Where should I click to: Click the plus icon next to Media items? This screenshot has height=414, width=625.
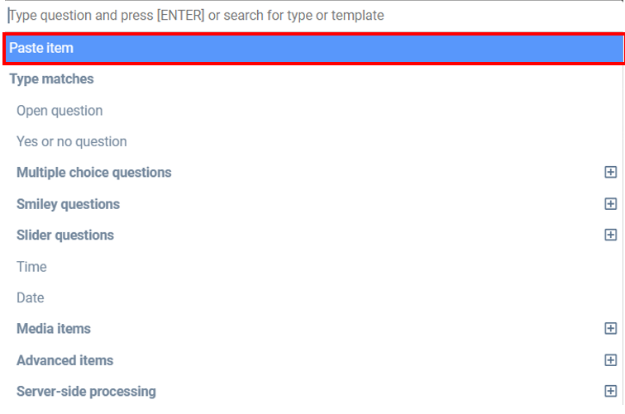coord(610,329)
